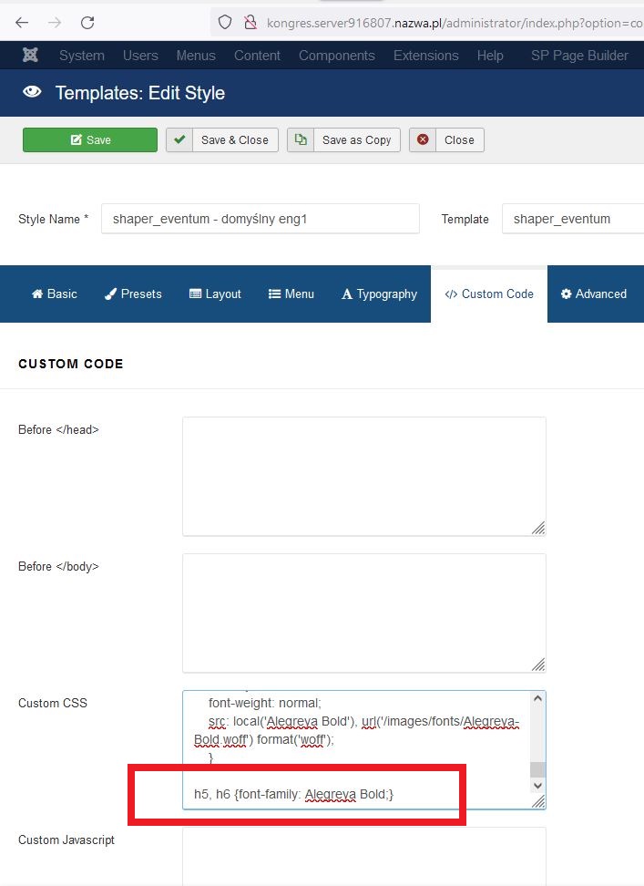Open the Components menu
The height and width of the screenshot is (886, 644).
(x=337, y=56)
